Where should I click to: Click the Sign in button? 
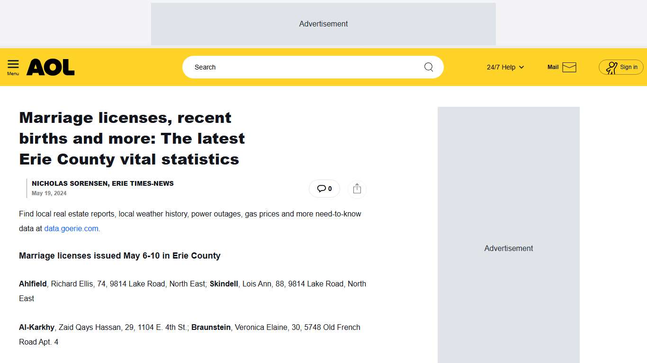pos(621,67)
